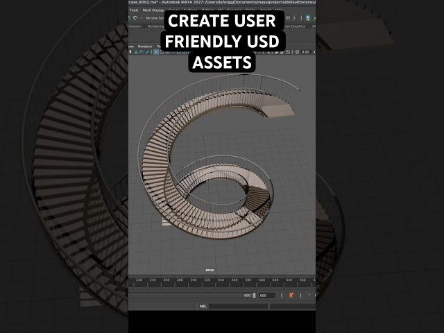Click the exposure icon next to 0.00
The width and height of the screenshot is (444, 333).
click(297, 52)
